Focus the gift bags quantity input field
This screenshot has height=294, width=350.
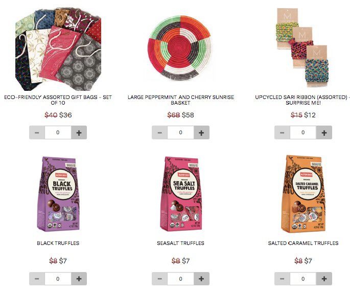click(x=58, y=133)
